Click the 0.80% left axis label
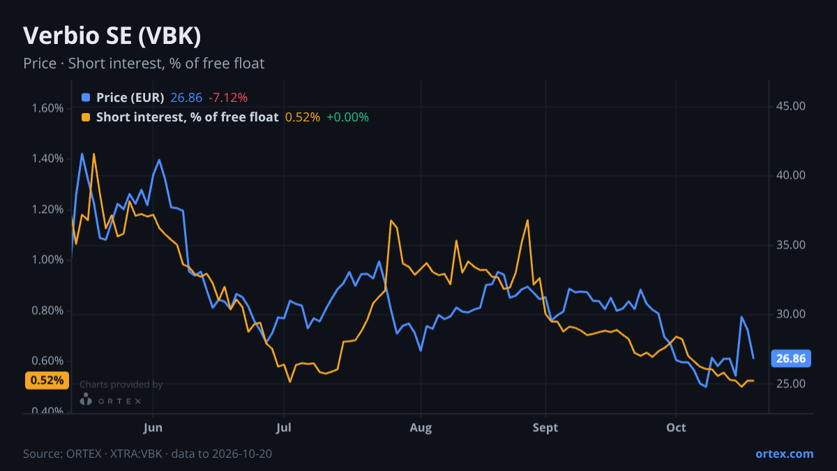The width and height of the screenshot is (837, 471). click(x=47, y=311)
